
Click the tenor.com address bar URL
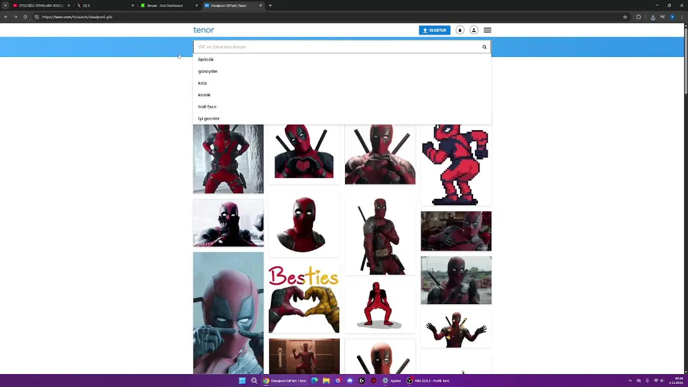(x=77, y=17)
